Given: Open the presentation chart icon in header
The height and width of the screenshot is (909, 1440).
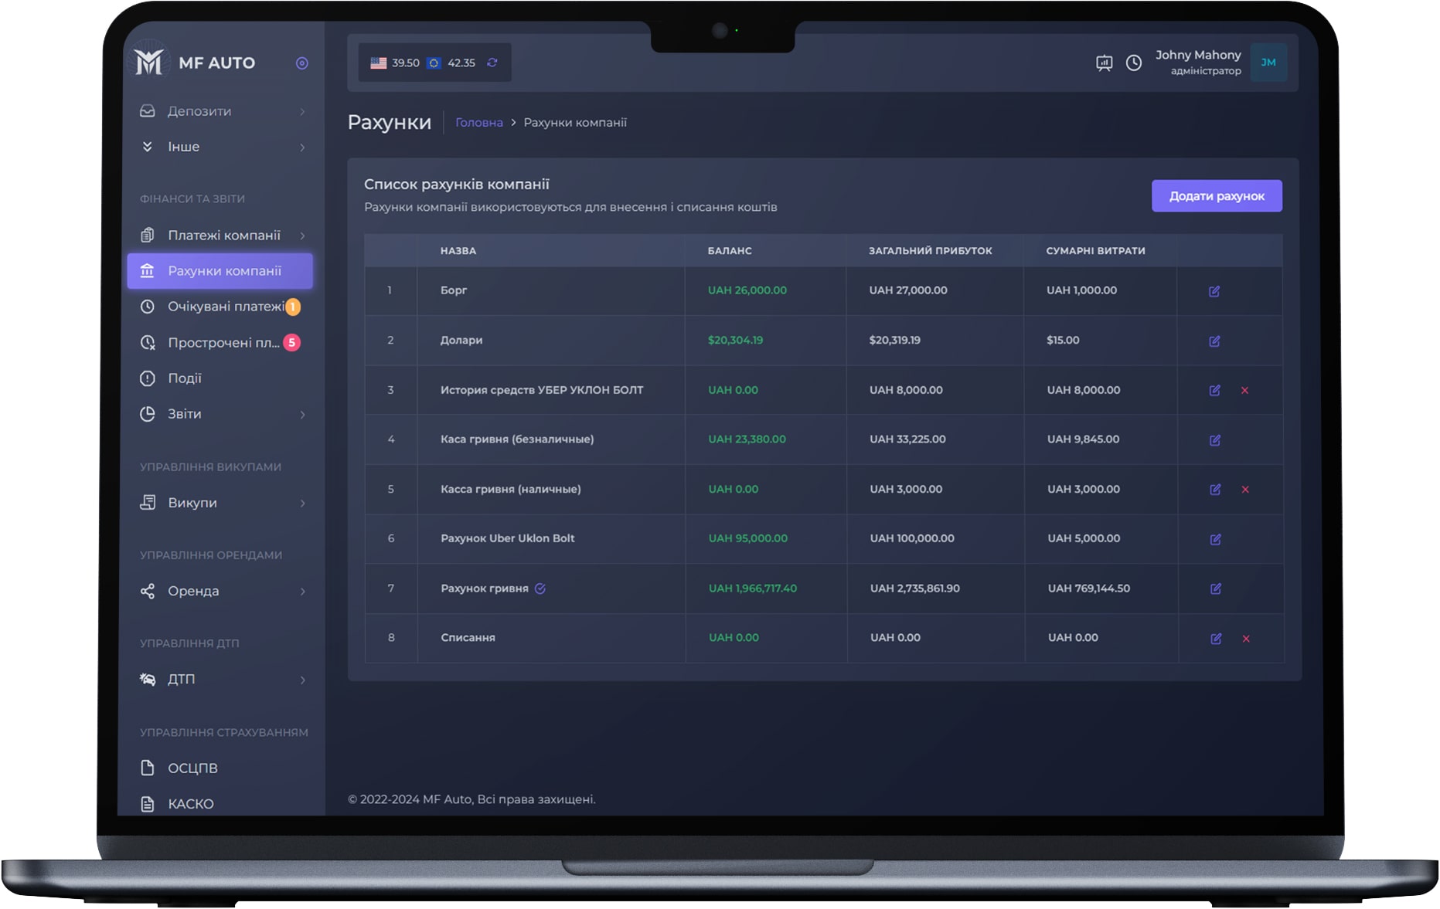Looking at the screenshot, I should coord(1104,63).
